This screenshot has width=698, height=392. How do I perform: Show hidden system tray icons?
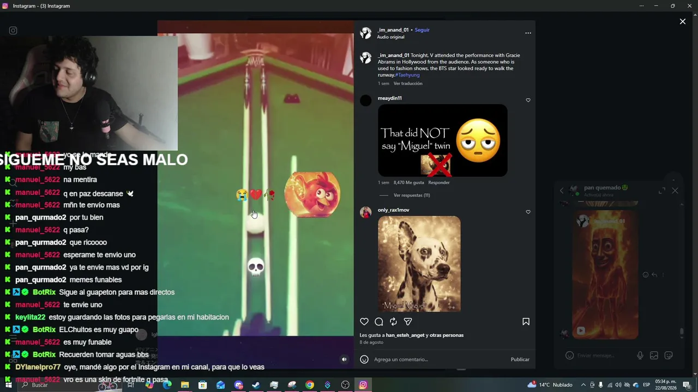tap(583, 385)
